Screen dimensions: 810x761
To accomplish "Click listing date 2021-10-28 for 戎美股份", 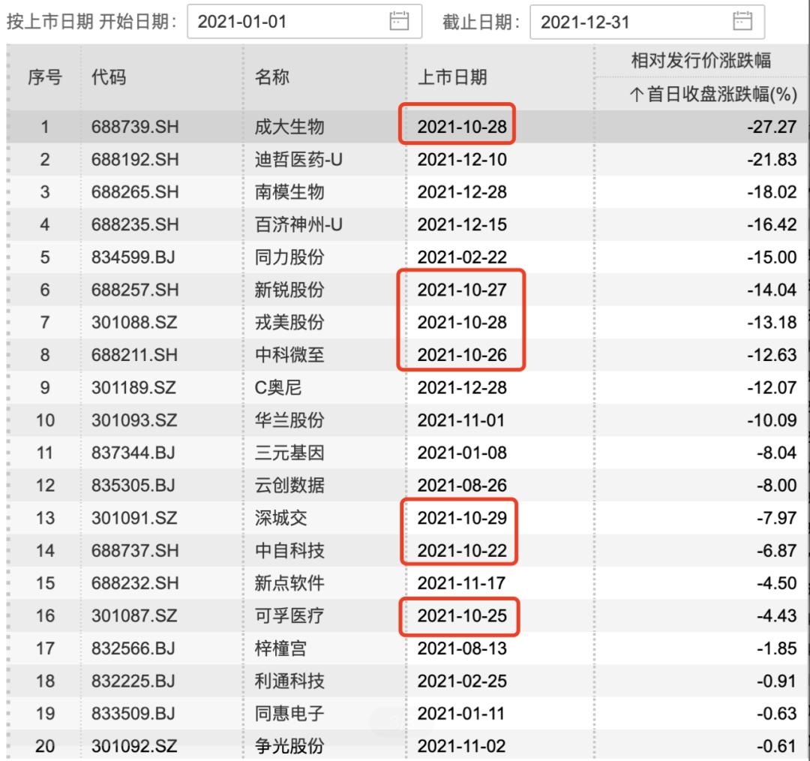I will [462, 322].
